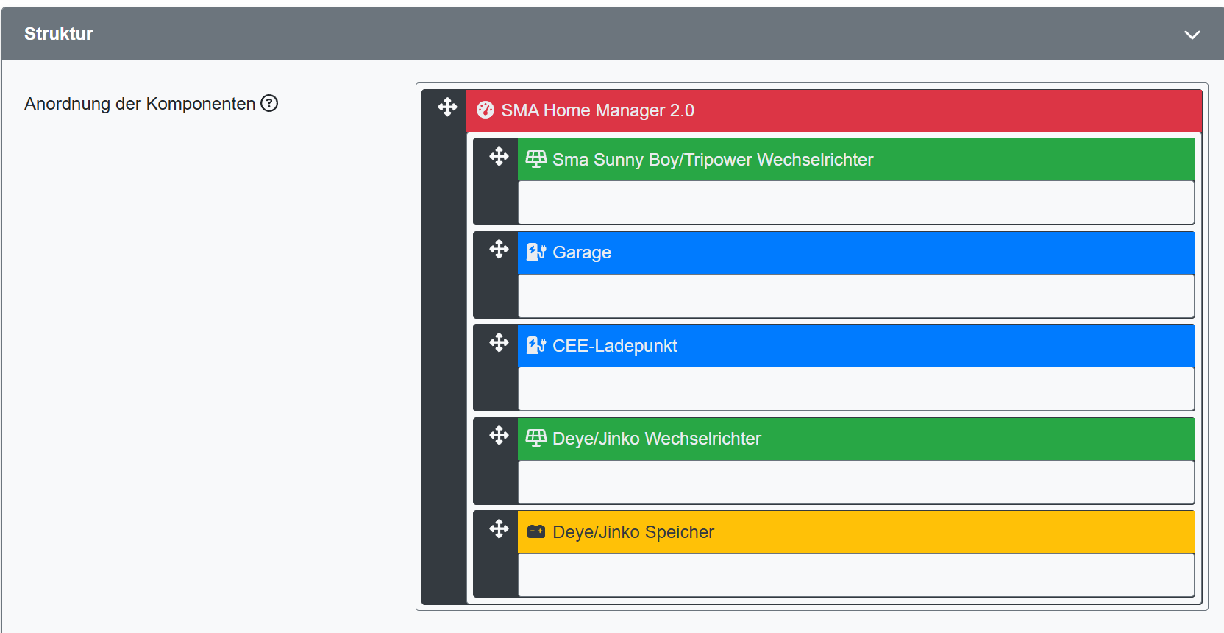Grab move handle of Sma Sunny Boy/Tripower Wechselrichter
Screen dimensions: 1224x633
499,156
